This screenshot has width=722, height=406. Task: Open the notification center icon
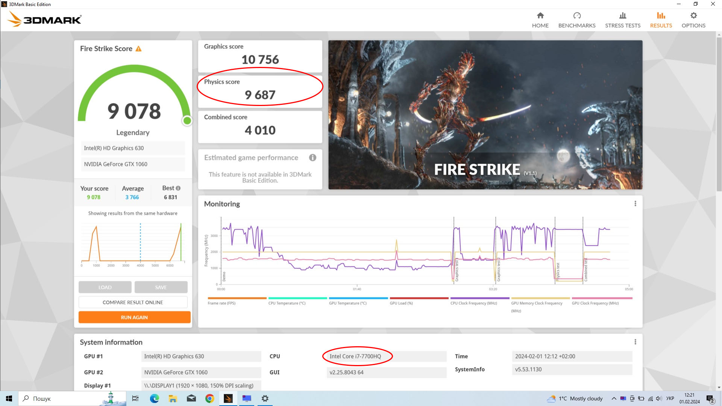(710, 398)
